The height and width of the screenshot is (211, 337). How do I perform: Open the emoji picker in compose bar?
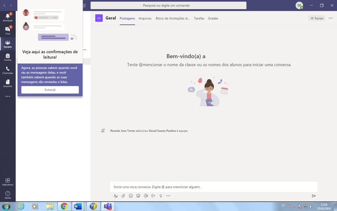click(131, 196)
